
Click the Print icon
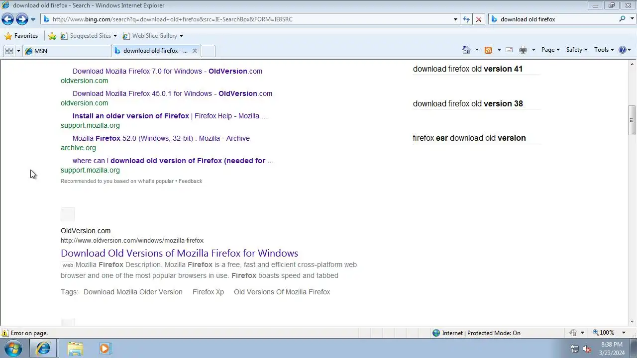523,50
